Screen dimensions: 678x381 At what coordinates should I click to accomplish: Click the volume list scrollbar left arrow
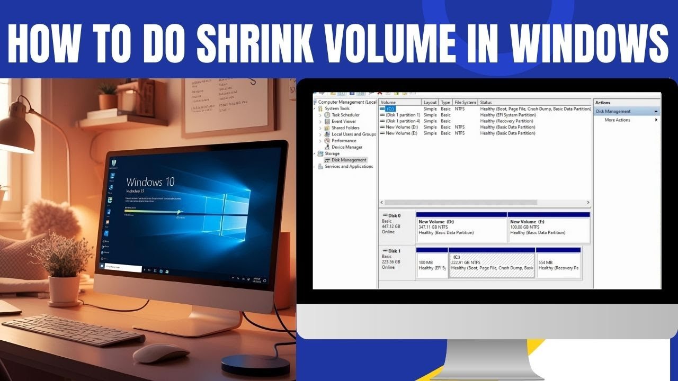pyautogui.click(x=382, y=202)
